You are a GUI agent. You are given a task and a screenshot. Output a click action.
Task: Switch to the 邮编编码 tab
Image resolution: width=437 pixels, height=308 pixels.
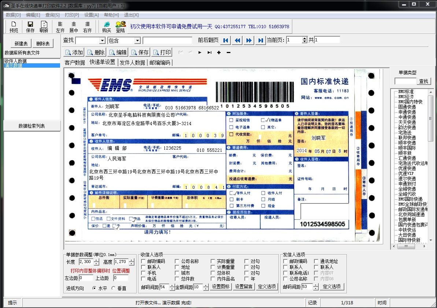160,63
